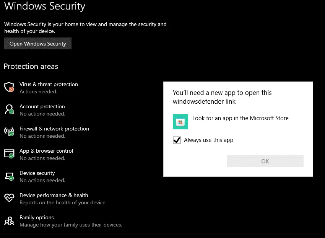
Task: Click the Actions needed status text
Action: 38,91
